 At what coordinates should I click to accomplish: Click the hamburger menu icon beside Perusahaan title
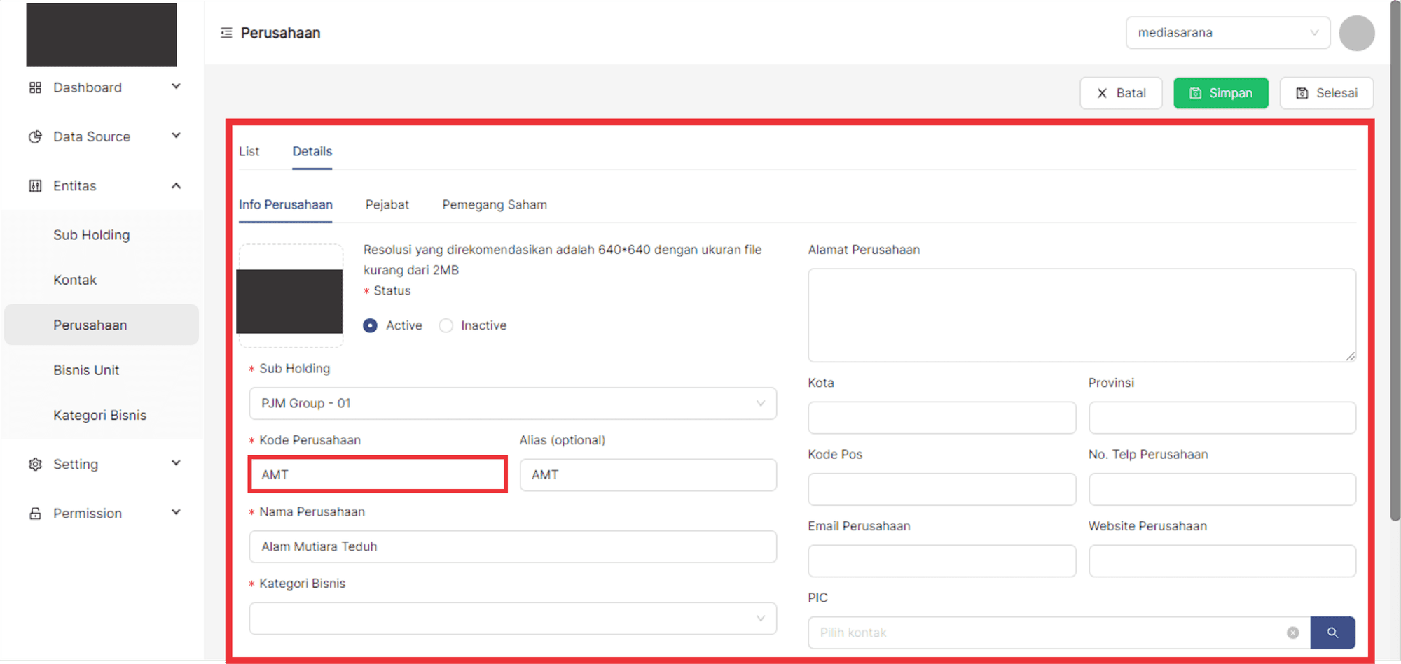(226, 33)
